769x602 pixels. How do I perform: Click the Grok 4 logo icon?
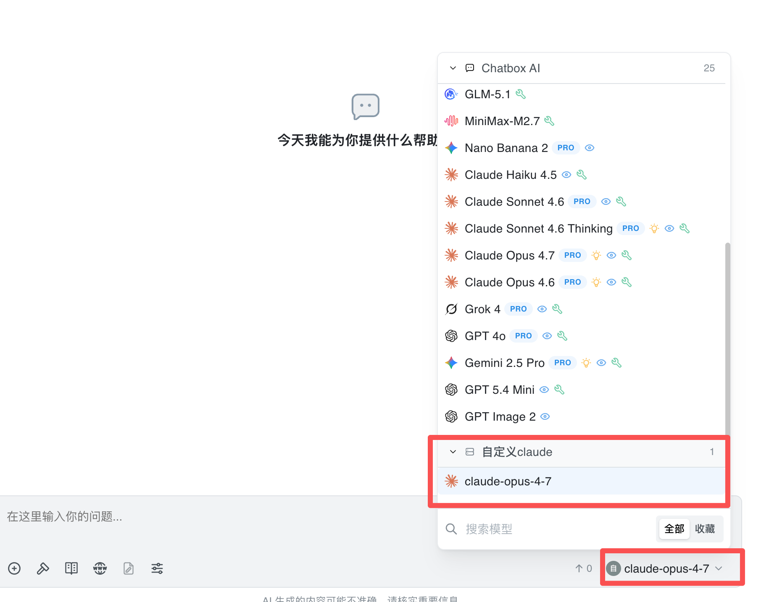pyautogui.click(x=451, y=309)
